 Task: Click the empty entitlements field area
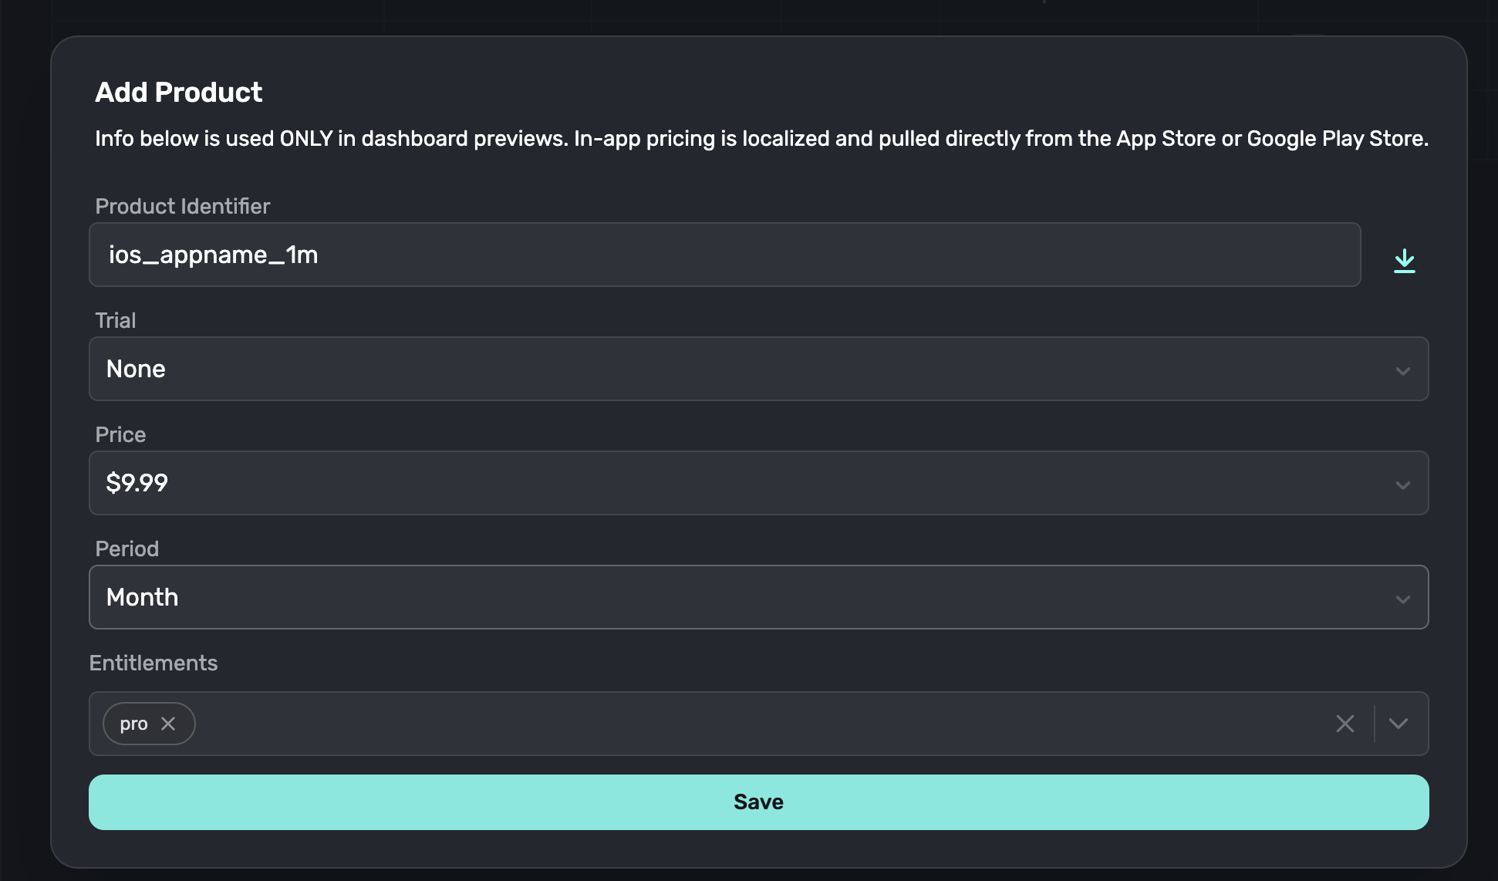tap(694, 724)
